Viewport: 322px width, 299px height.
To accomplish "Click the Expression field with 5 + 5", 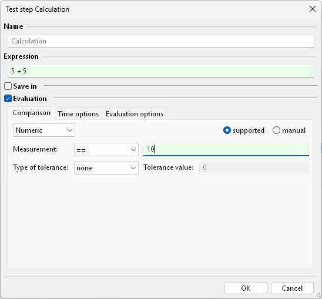I will (161, 71).
